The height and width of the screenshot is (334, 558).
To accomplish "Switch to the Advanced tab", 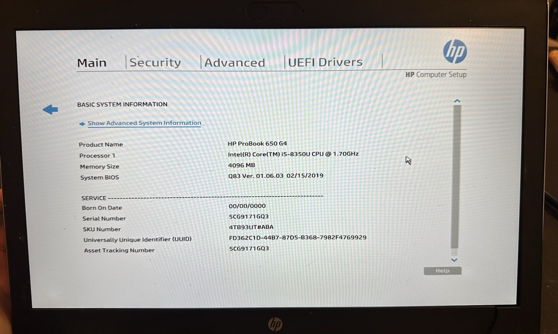I will point(235,63).
